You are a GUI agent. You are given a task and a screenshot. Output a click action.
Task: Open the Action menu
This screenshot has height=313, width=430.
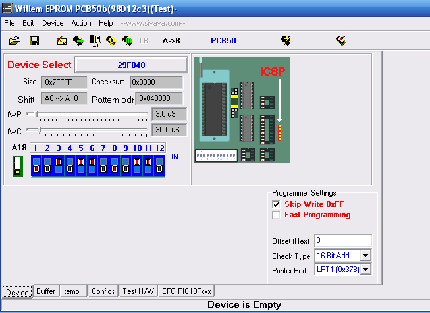point(81,23)
